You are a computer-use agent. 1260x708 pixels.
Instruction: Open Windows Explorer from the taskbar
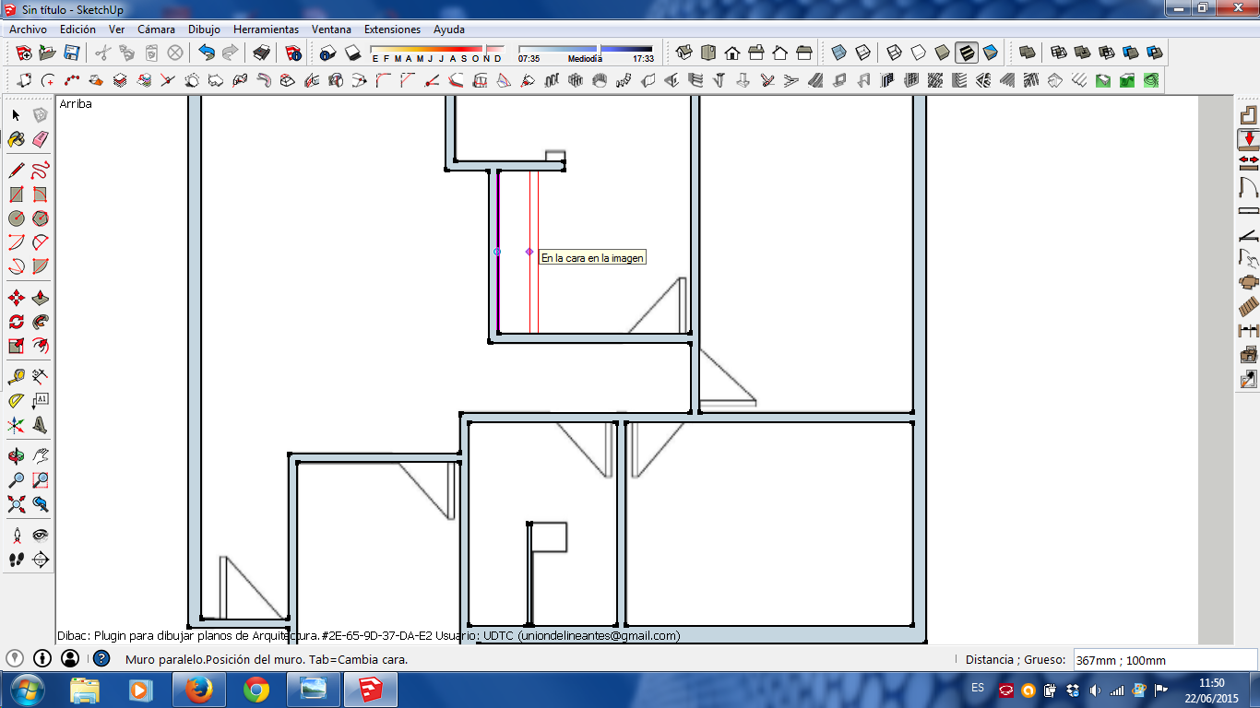(85, 690)
